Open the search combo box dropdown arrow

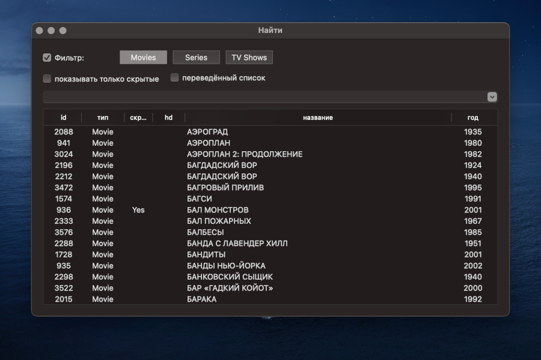[492, 97]
